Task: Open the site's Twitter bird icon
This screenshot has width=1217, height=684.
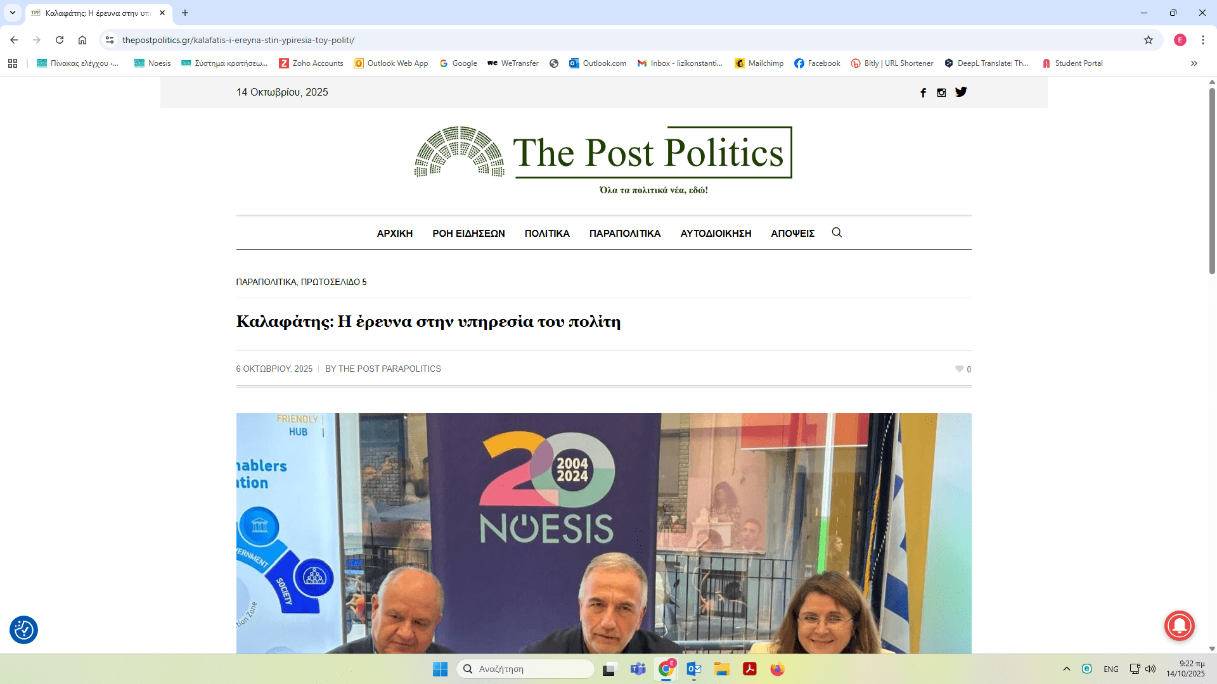Action: click(x=961, y=92)
